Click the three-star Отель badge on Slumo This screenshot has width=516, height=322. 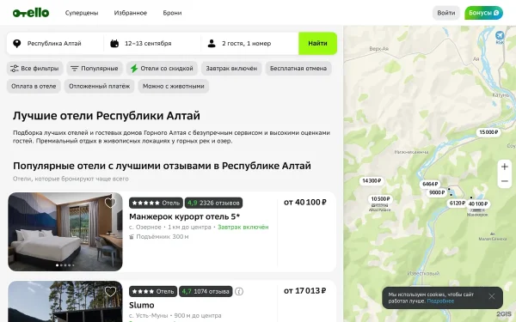point(153,291)
